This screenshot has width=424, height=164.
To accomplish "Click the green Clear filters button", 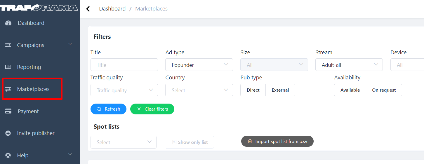I will click(x=152, y=109).
